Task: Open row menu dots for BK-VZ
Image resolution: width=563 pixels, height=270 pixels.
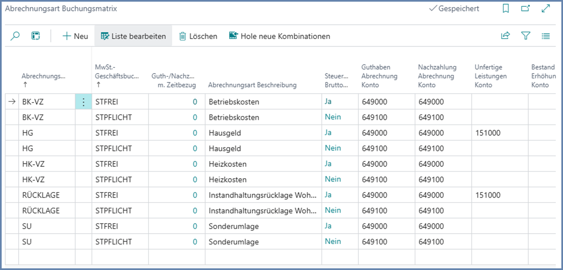Action: [83, 102]
